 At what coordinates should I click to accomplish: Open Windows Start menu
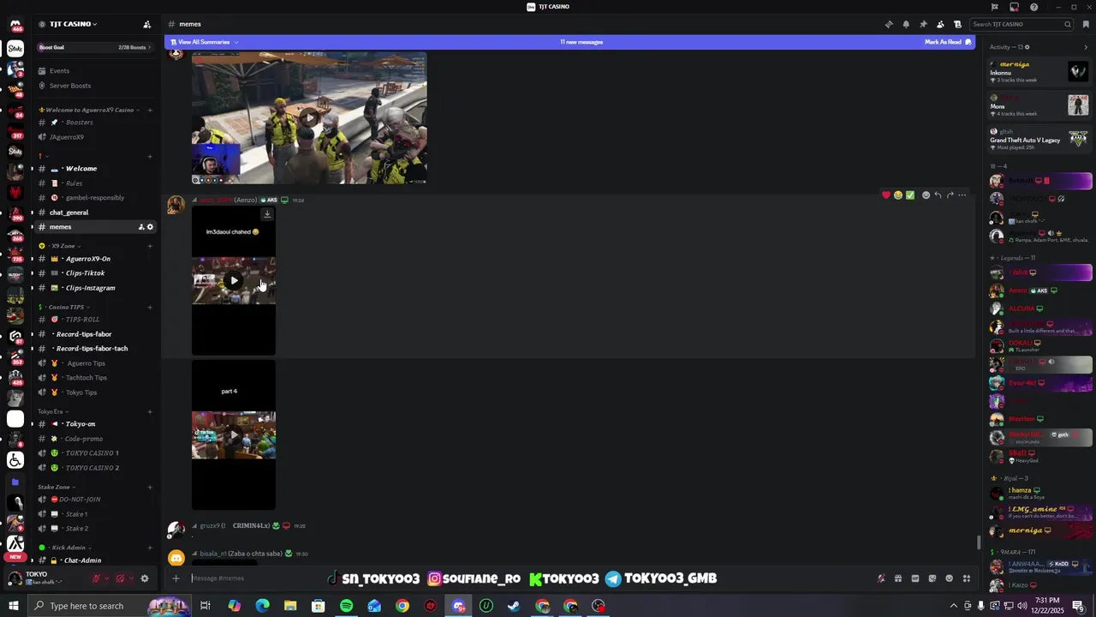pyautogui.click(x=14, y=606)
